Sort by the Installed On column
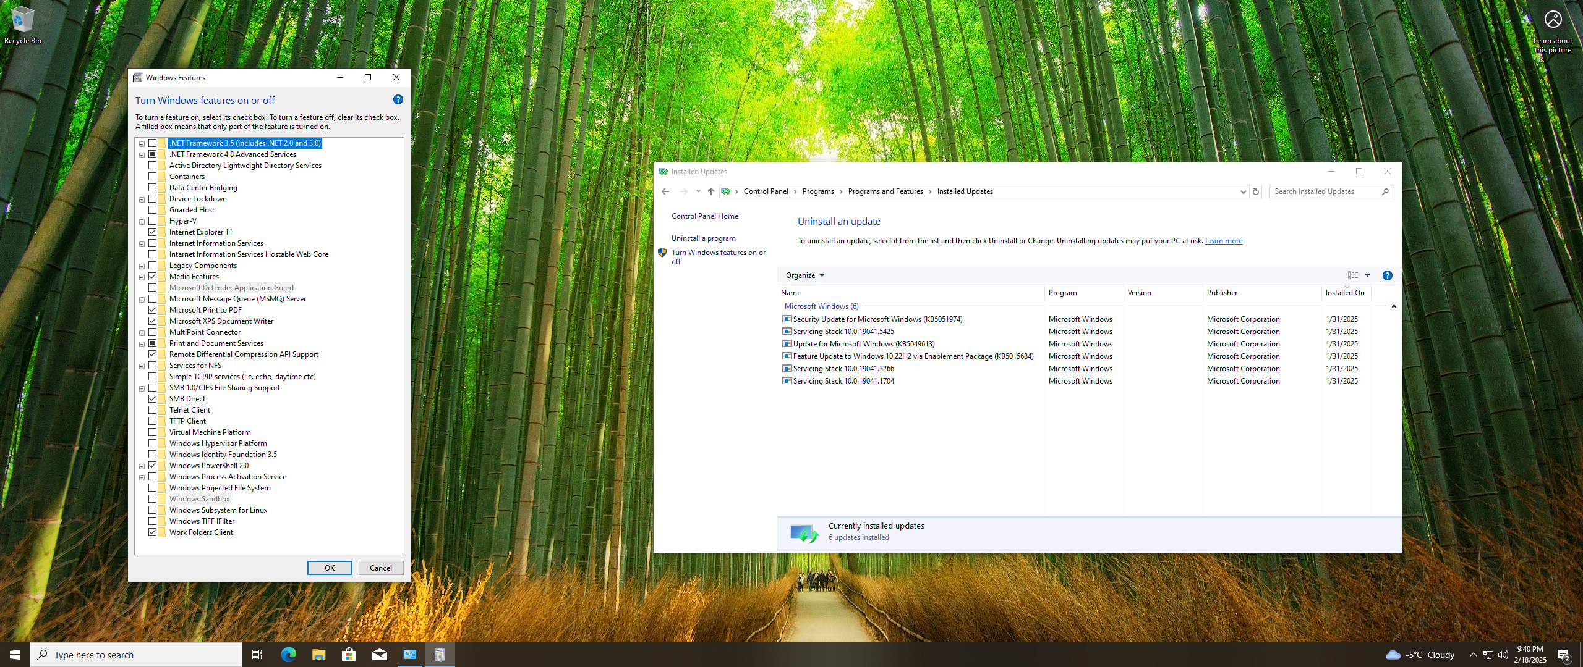The width and height of the screenshot is (1583, 667). [x=1346, y=293]
